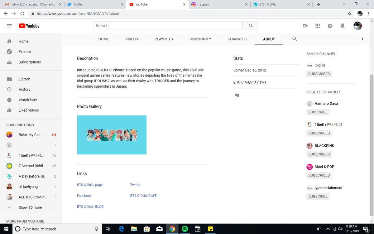Click the channel tabs next arrow
The width and height of the screenshot is (374, 234).
(362, 39)
